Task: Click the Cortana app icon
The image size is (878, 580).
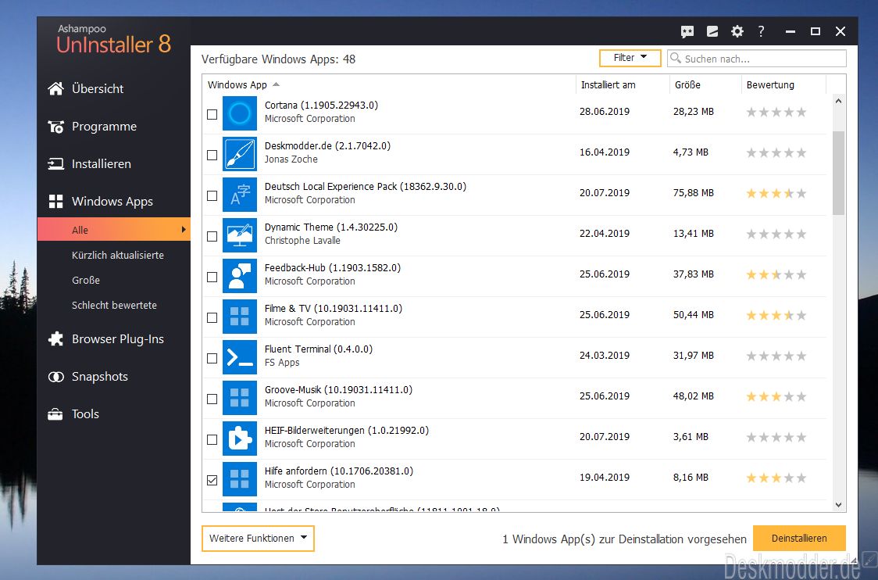Action: [x=240, y=113]
